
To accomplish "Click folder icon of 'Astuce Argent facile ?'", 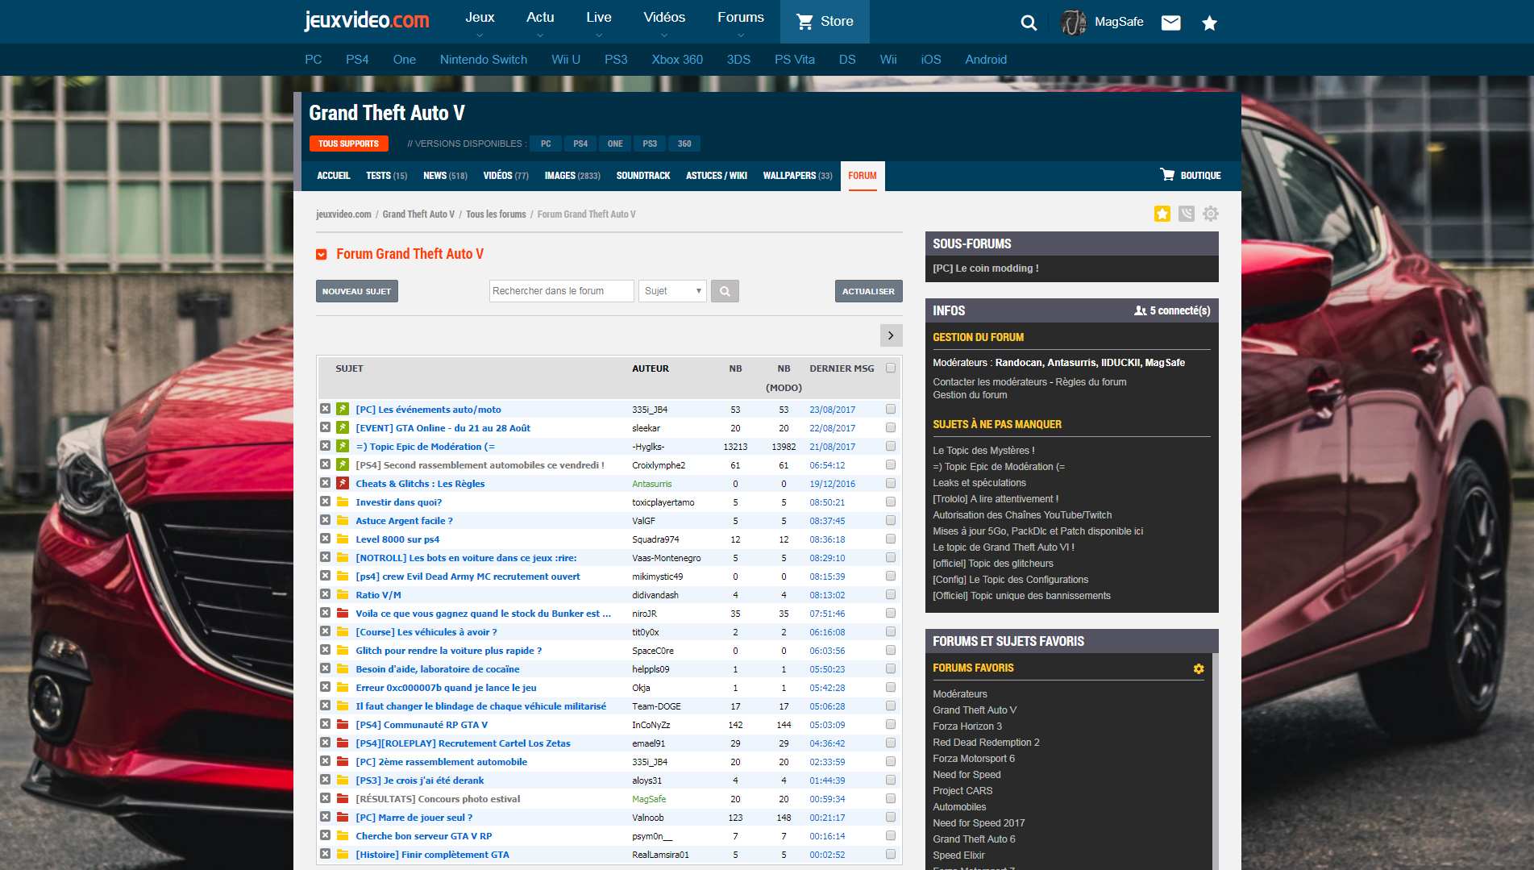I will 343,520.
